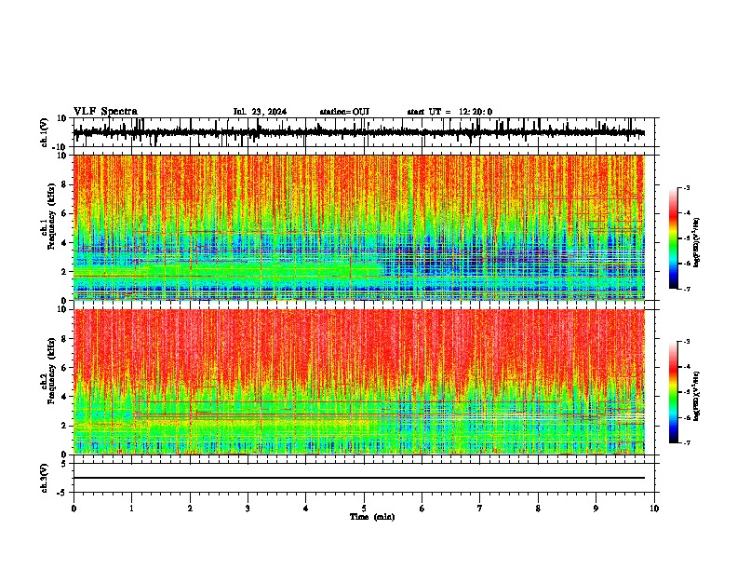Click the time axis tick label "3"
Viewport: 737px width, 570px height.
[248, 509]
